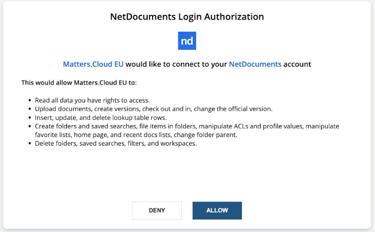Click the 'favorite lists, home page' continuation line

click(x=136, y=135)
